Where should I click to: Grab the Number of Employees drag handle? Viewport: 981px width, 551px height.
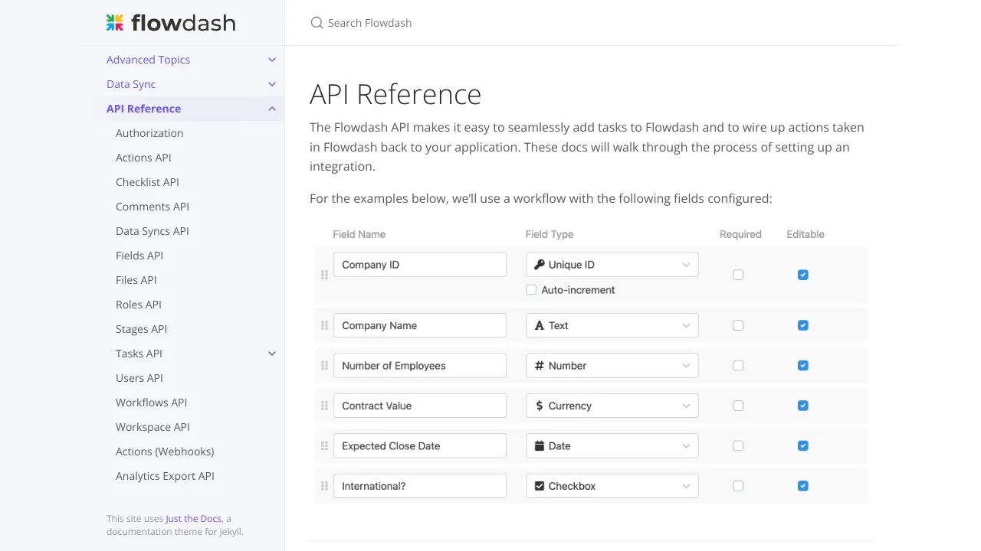pos(324,366)
